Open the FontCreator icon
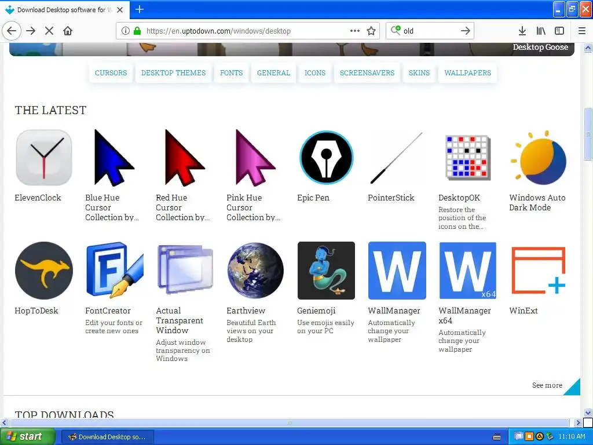This screenshot has height=445, width=593. tap(115, 271)
